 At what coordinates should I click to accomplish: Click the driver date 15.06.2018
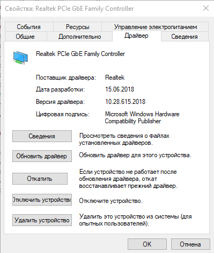coord(120,89)
